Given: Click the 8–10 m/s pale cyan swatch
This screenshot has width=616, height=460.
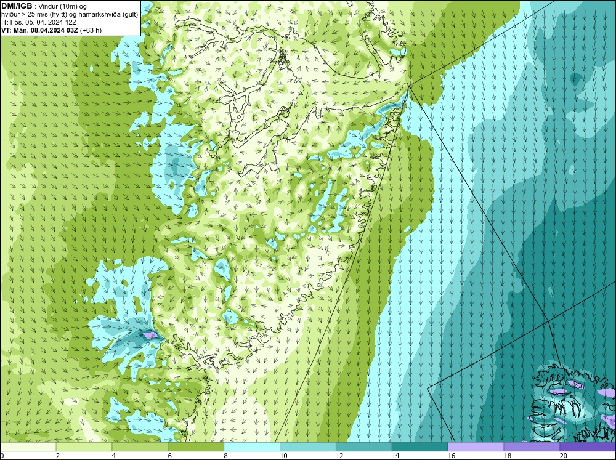Looking at the screenshot, I should click(252, 447).
